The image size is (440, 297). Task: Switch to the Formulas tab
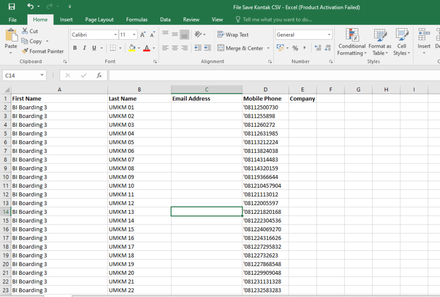137,20
